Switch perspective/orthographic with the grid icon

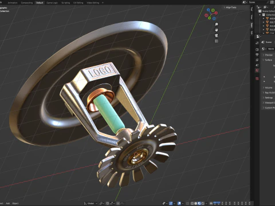point(217,41)
